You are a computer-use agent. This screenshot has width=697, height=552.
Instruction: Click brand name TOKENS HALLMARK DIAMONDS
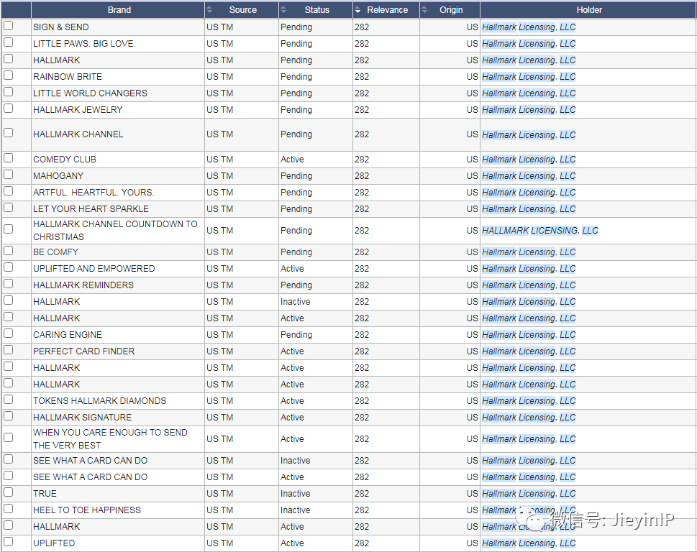(x=99, y=401)
